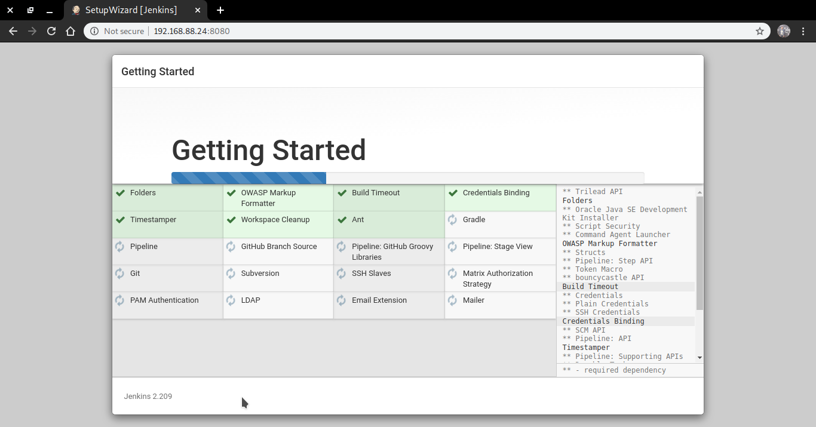Click the Workspace Cleanup checkmark icon

point(231,220)
